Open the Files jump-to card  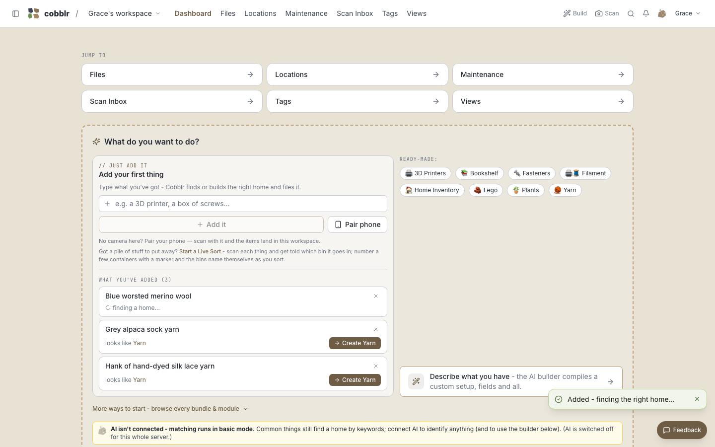click(x=172, y=74)
